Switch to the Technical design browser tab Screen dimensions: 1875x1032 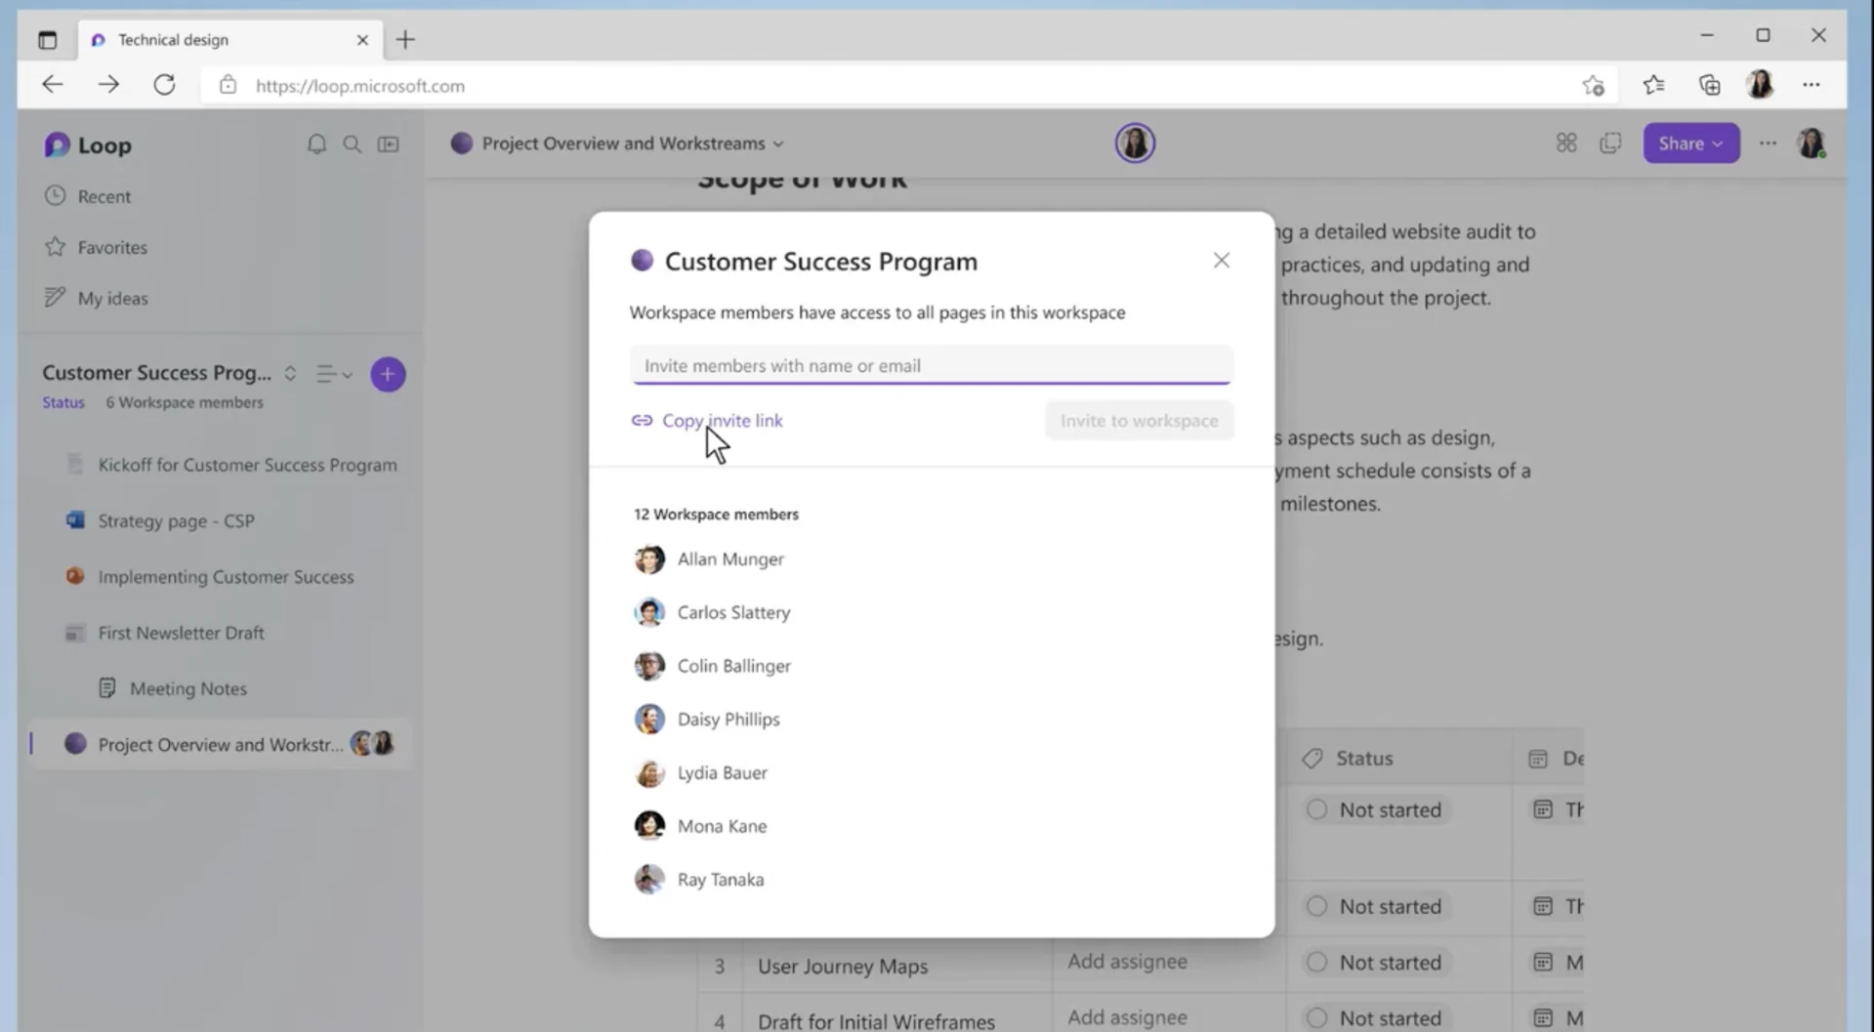[176, 40]
